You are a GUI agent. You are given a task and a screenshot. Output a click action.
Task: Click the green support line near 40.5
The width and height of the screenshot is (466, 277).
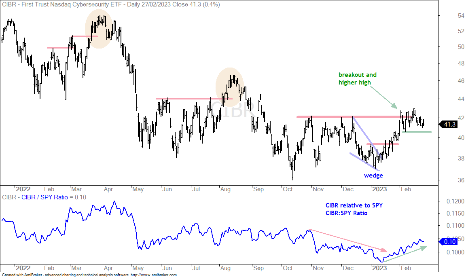[417, 132]
